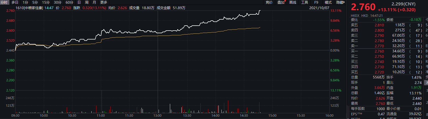428x119 pixels.
Task: Collapse side panel with 隐藏 arrow
Action: 340,2
